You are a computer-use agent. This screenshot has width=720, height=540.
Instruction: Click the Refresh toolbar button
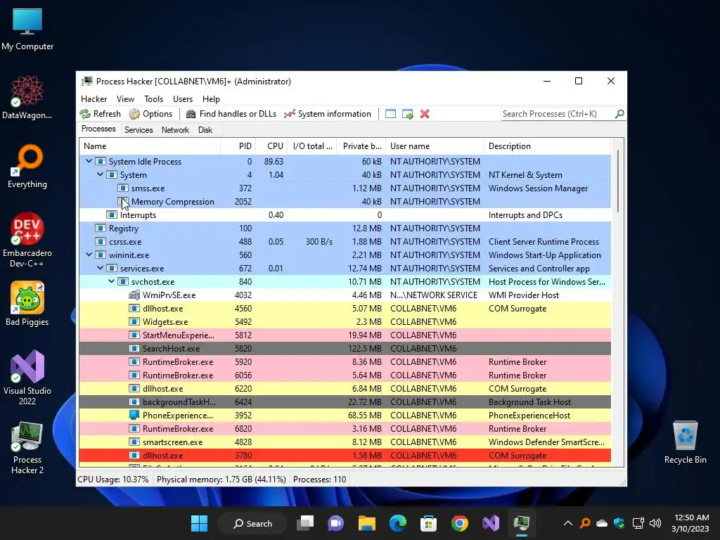click(x=100, y=114)
